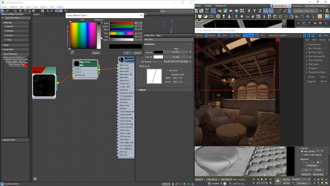
Task: Click the Reset button in Color Selector
Action: (96, 53)
